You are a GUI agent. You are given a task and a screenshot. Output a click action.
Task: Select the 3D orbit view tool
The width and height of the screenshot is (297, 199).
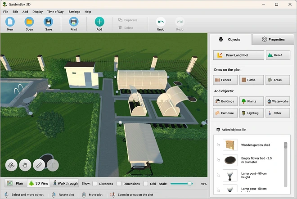pos(11,165)
